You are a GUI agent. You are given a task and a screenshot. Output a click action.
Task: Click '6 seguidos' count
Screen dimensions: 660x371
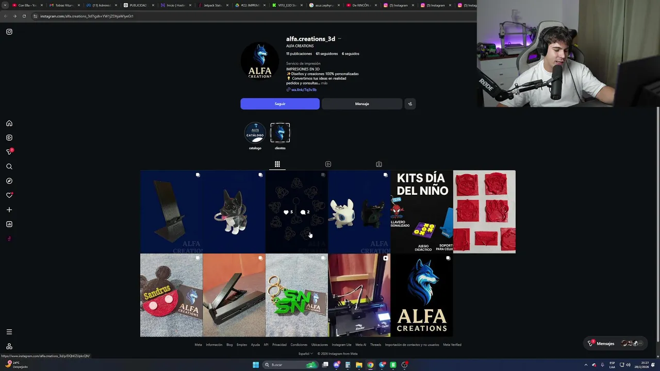[x=351, y=54]
